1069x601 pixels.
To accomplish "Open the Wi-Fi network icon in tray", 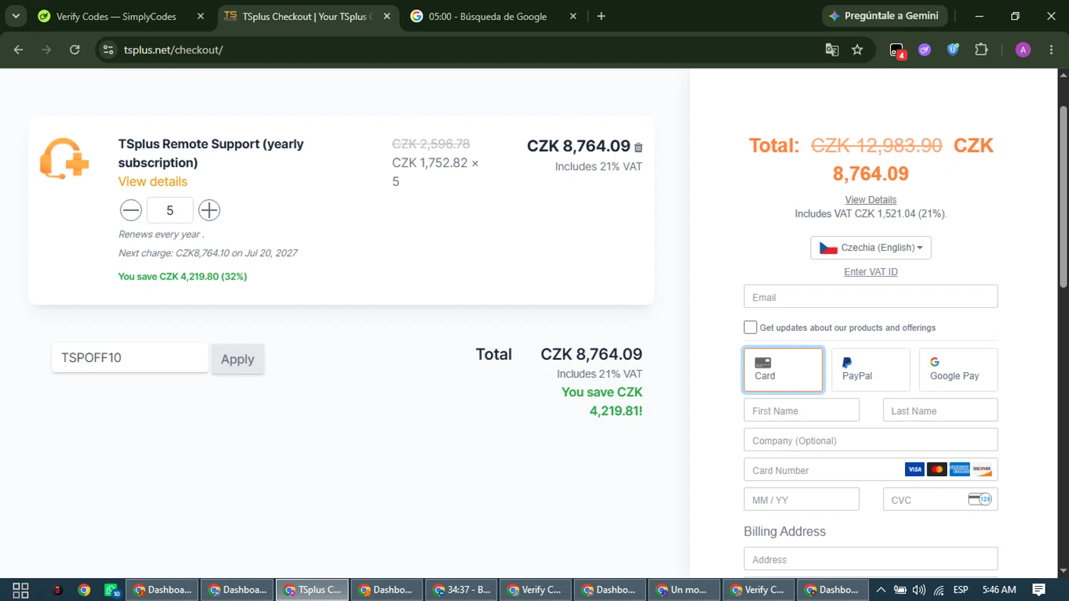I will tap(939, 590).
